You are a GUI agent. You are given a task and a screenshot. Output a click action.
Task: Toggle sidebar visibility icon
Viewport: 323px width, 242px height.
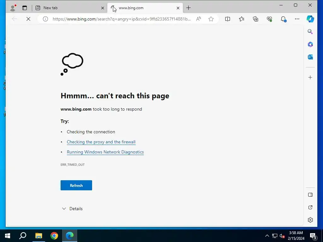point(310,195)
